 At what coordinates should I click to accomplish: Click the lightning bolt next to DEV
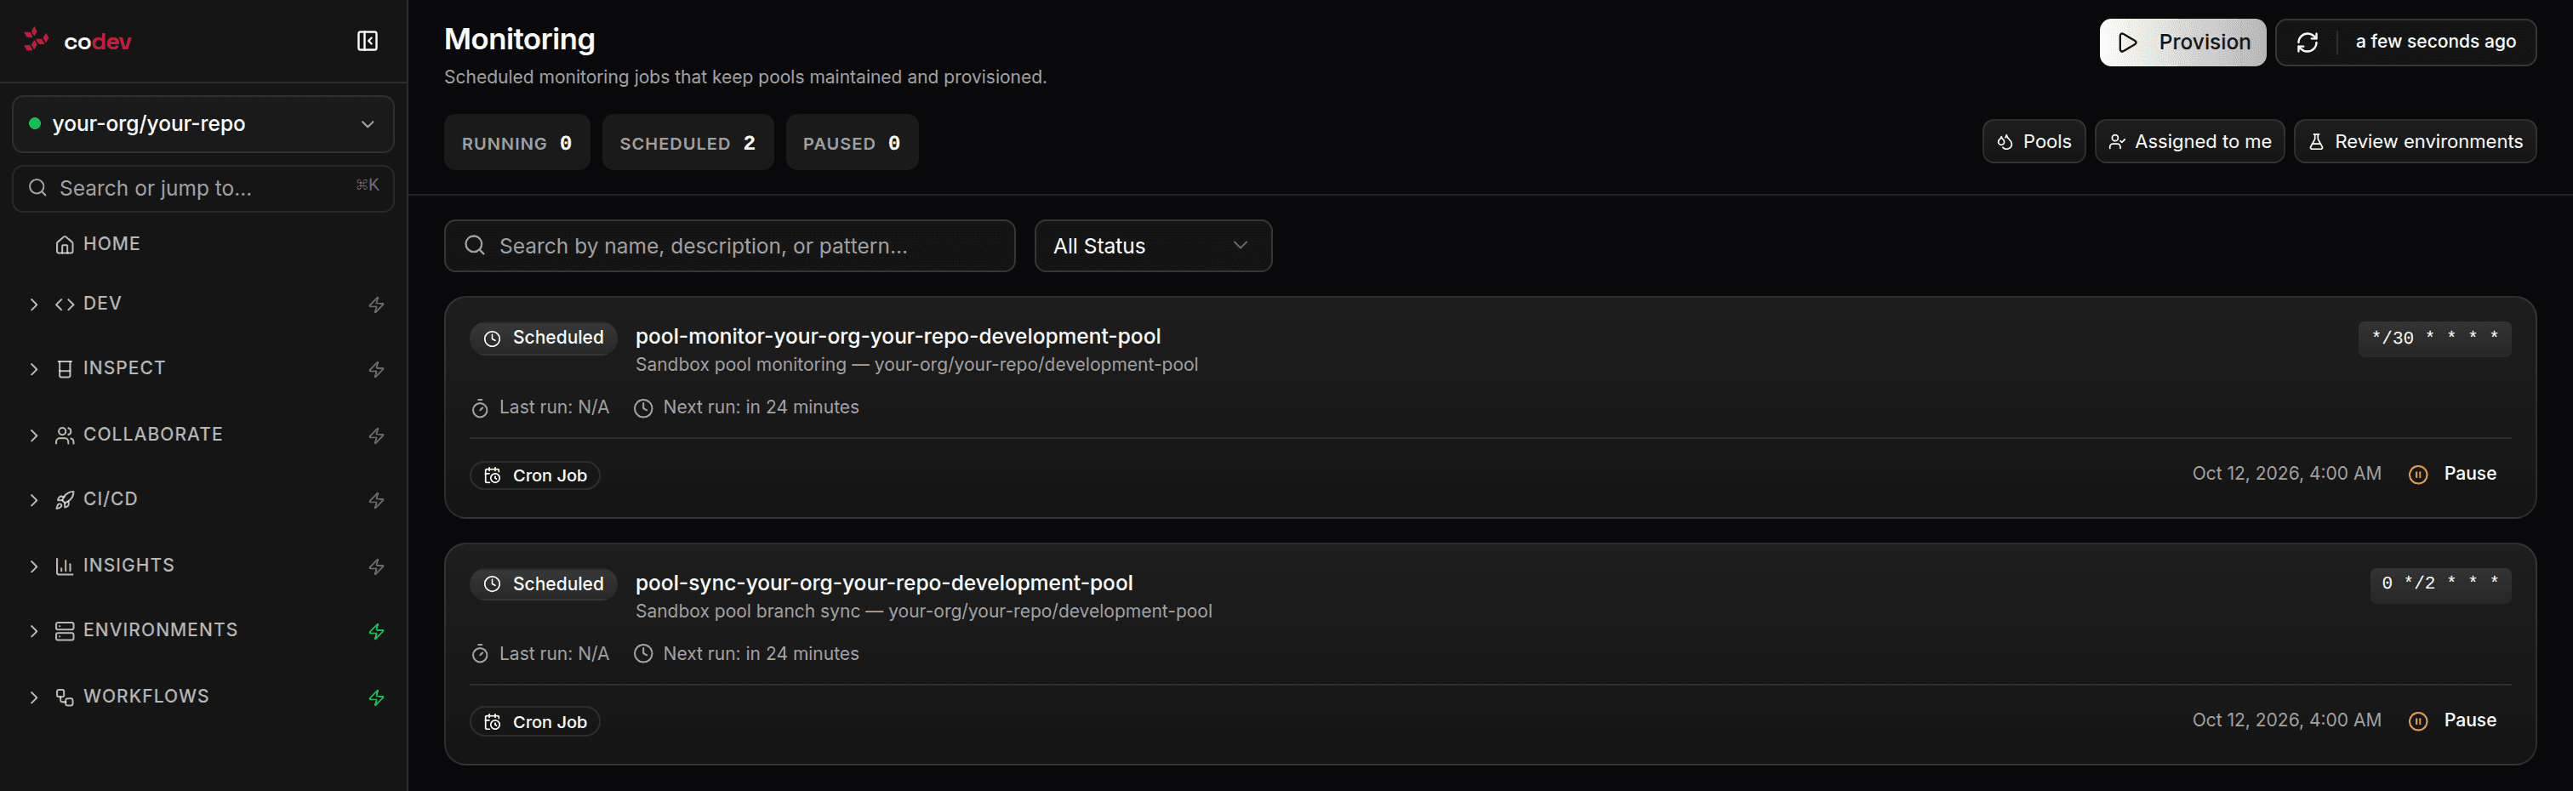coord(377,304)
